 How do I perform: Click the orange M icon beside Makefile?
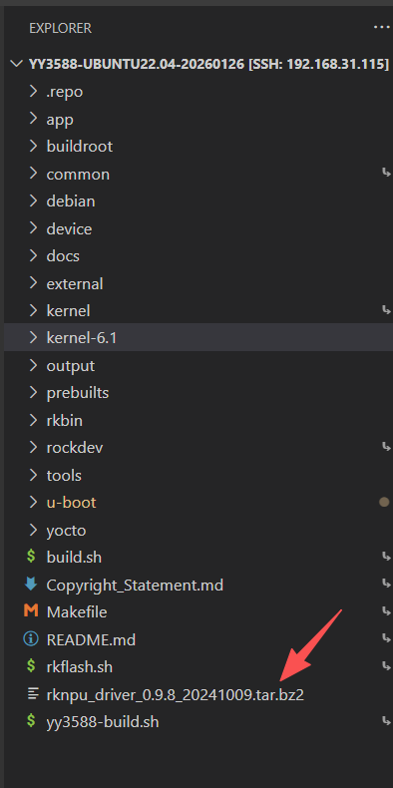[31, 611]
